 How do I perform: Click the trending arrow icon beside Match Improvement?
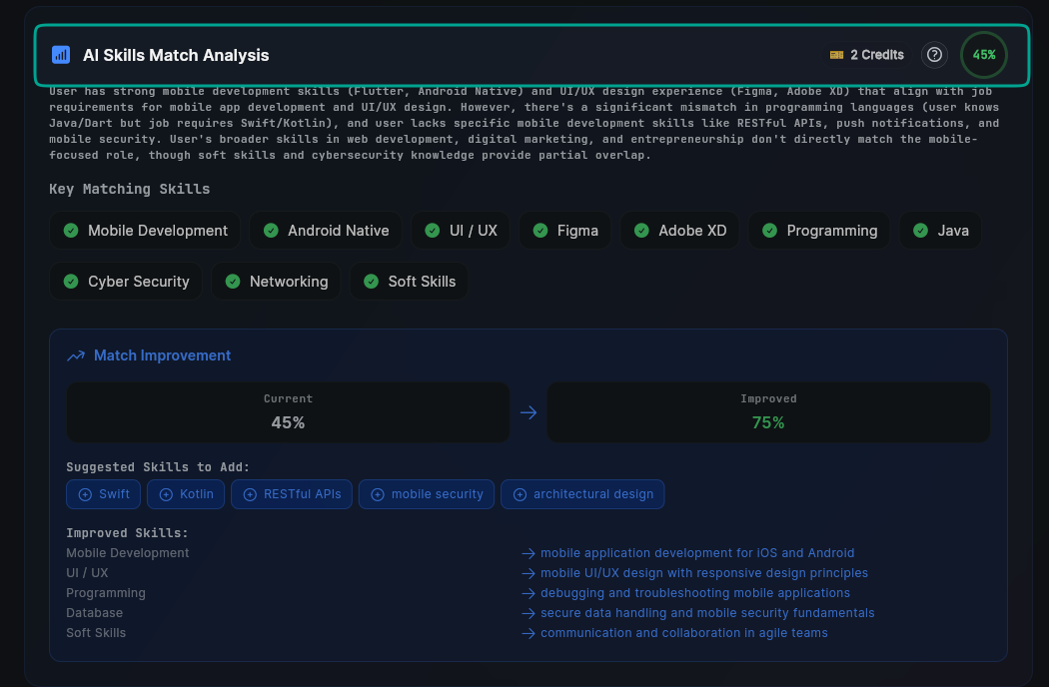[x=76, y=354]
